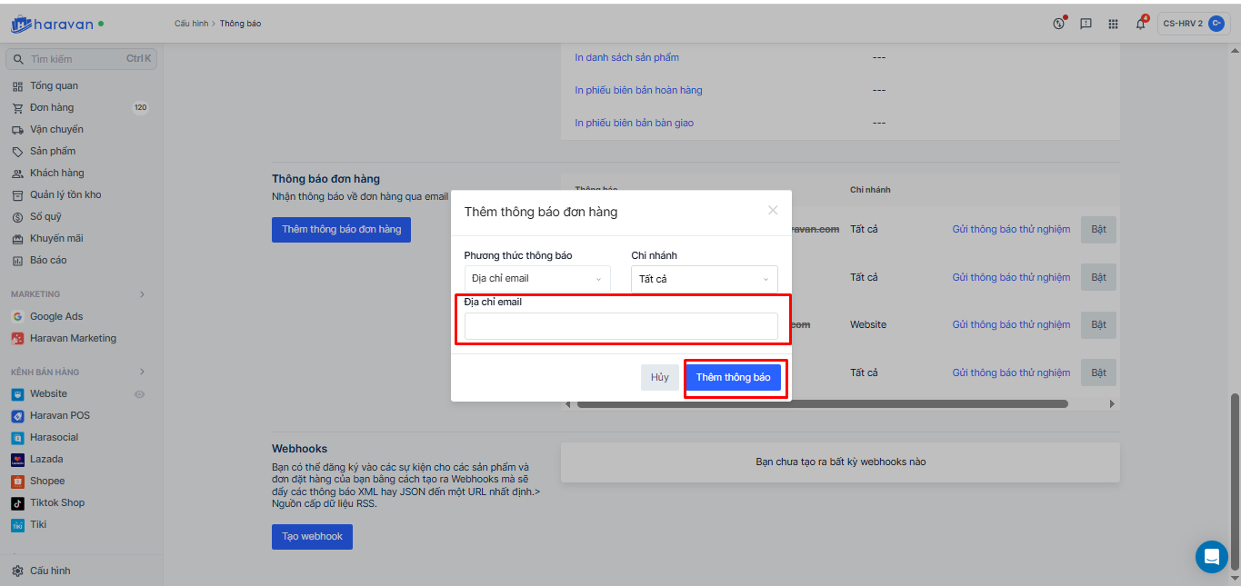Image resolution: width=1241 pixels, height=586 pixels.
Task: Open Đơn hàng in the sidebar
Action: point(52,107)
